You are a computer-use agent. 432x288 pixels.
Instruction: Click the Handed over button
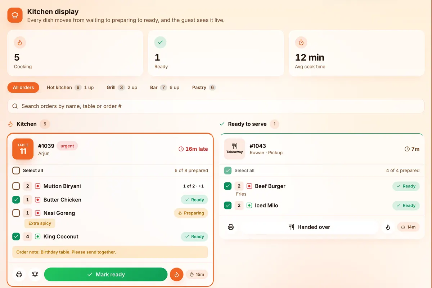tap(309, 227)
